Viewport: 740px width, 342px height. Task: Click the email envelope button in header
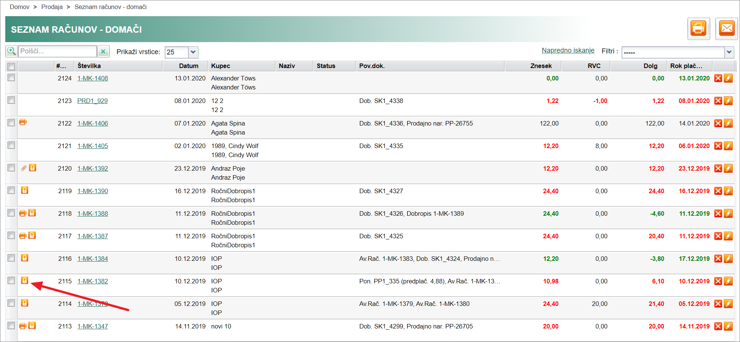pos(726,29)
